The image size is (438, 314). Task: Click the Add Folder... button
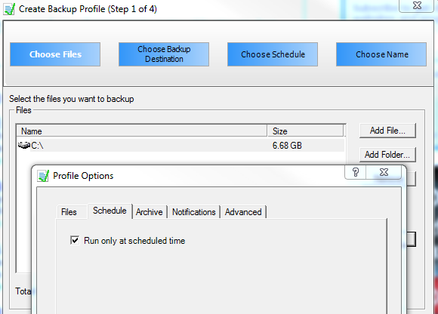[x=387, y=154]
